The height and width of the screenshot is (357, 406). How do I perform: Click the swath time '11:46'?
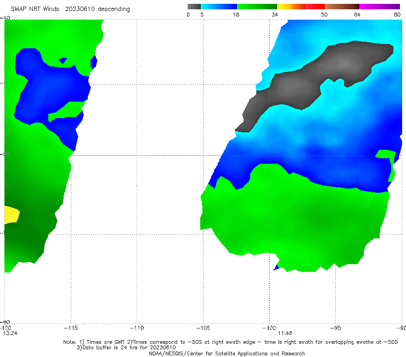tap(285, 333)
